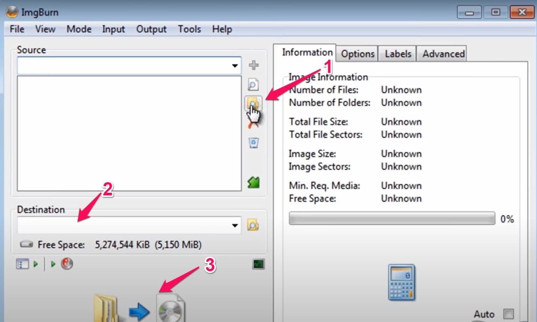Screen dimensions: 537x322
Task: Open the Mode menu
Action: pyautogui.click(x=79, y=29)
